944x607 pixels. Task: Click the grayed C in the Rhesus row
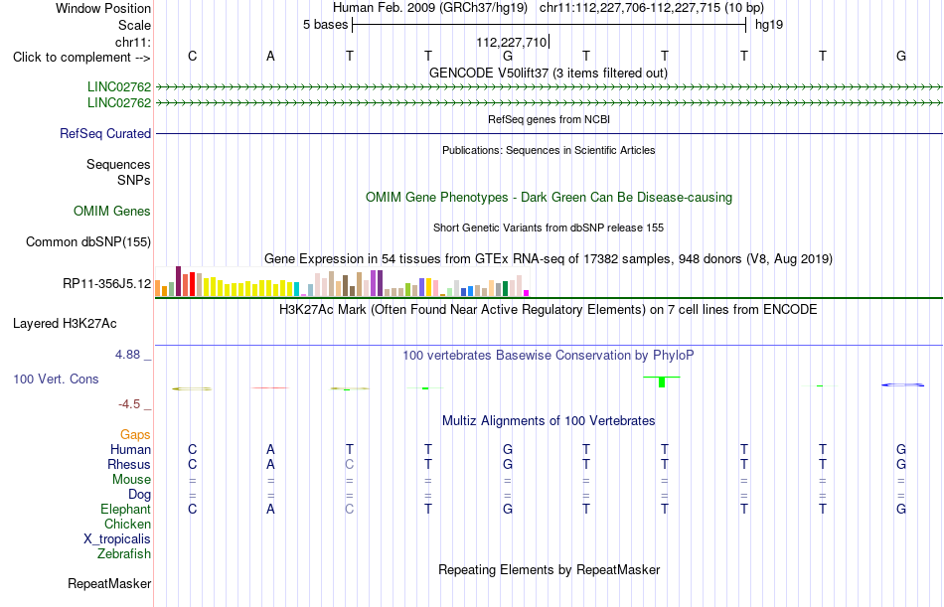coord(349,464)
